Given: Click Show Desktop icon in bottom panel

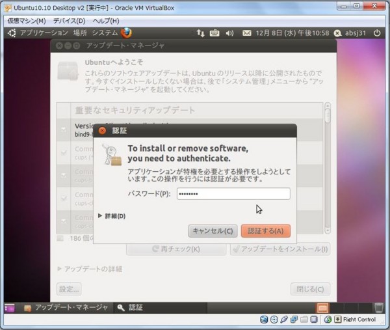Looking at the screenshot, I should (x=10, y=308).
